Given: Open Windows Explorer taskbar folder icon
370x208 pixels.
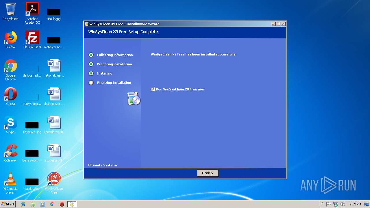Looking at the screenshot, I should 33,204.
